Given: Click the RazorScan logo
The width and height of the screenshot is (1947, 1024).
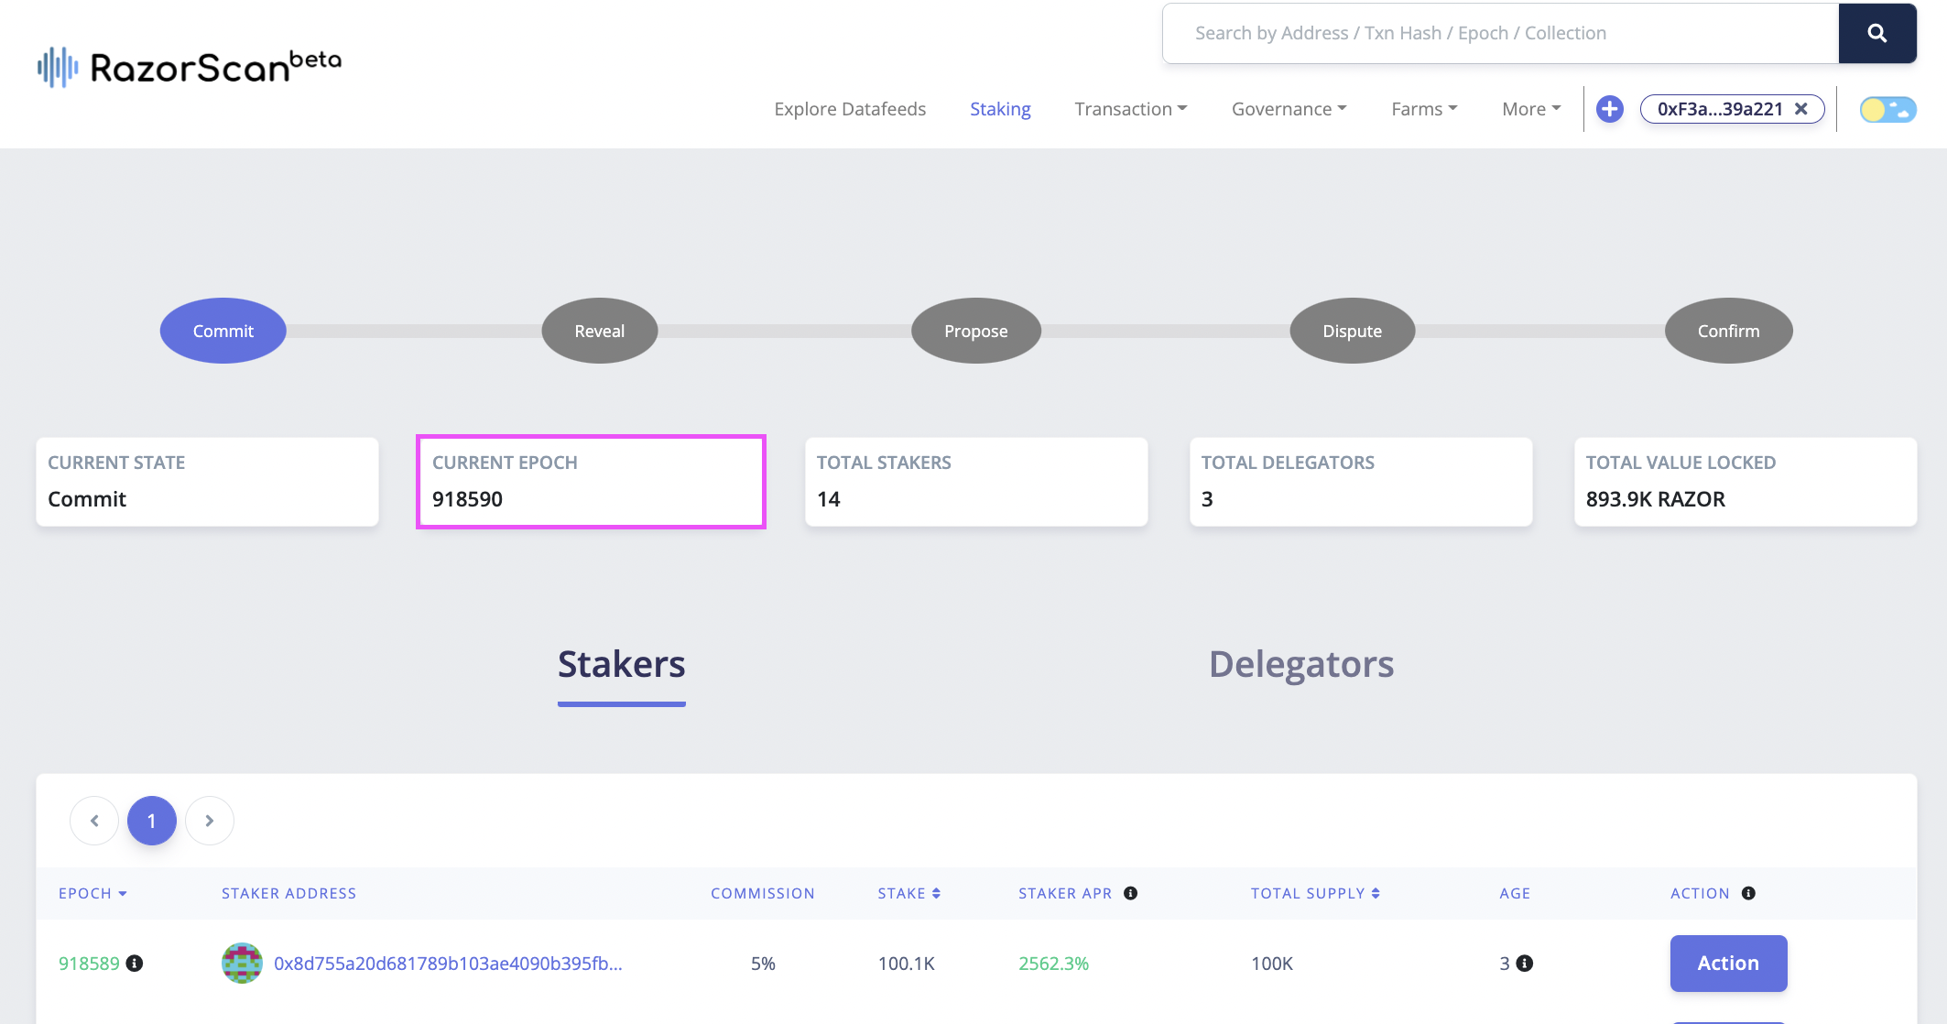Looking at the screenshot, I should point(190,67).
